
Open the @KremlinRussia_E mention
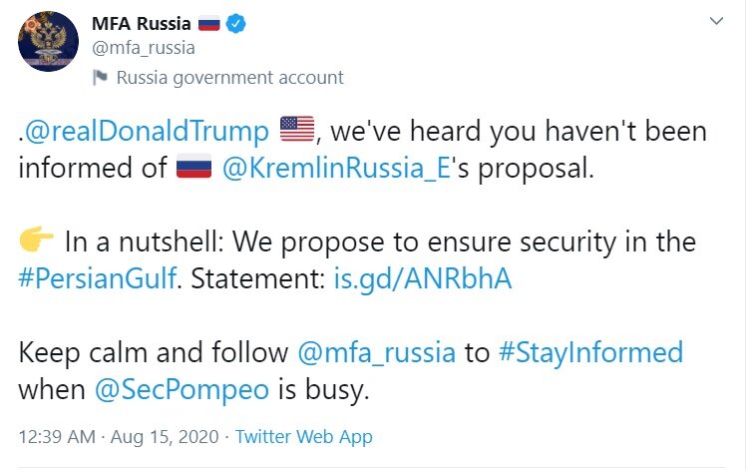pos(333,169)
